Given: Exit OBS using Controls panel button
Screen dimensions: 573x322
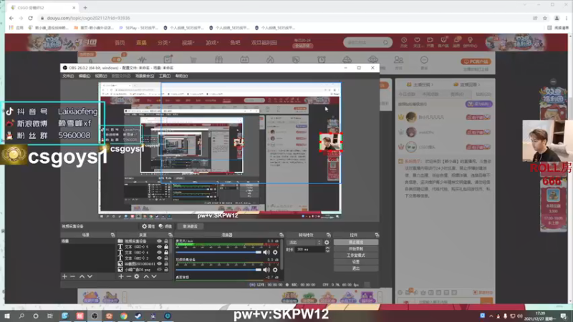Looking at the screenshot, I should (x=356, y=268).
